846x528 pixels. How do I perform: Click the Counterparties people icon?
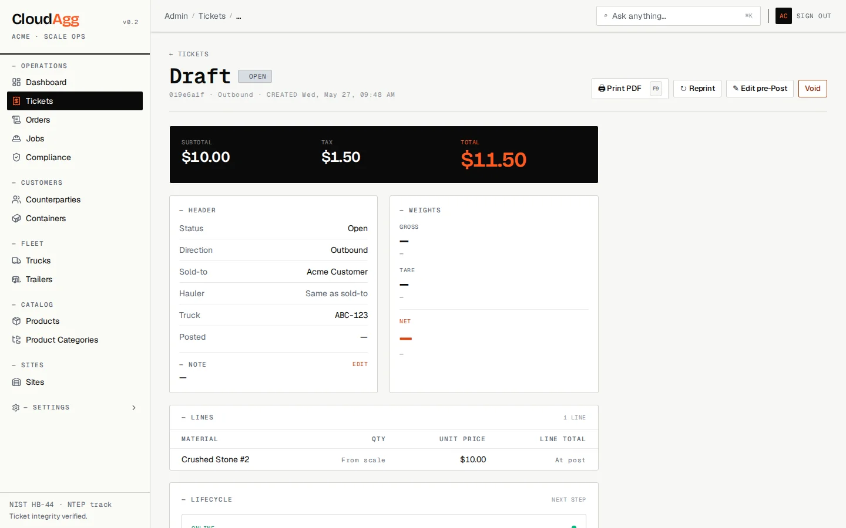[x=16, y=199]
